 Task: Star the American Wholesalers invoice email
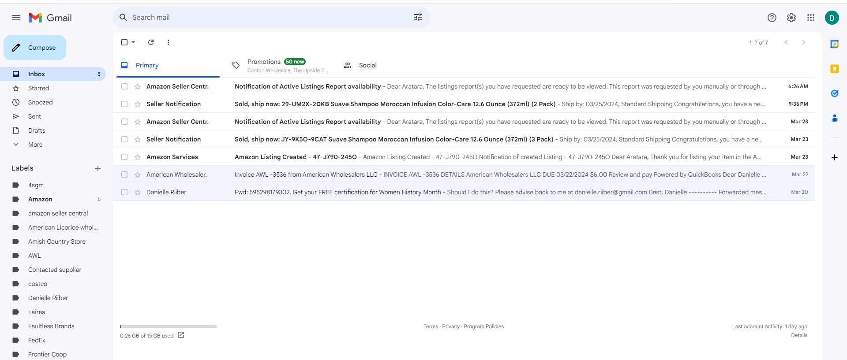click(138, 174)
